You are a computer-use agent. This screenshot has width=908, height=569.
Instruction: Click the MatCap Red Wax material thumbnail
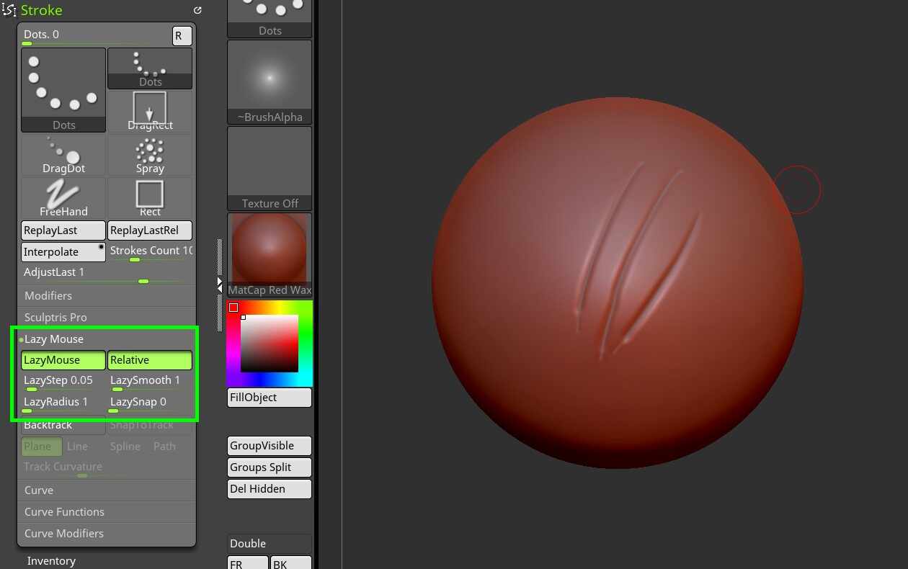[x=269, y=248]
